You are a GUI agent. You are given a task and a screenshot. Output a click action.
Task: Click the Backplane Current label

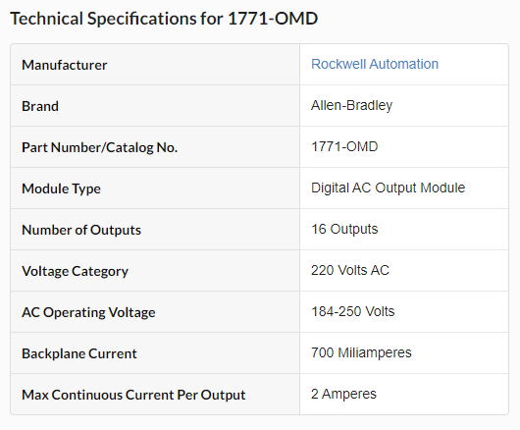(79, 353)
